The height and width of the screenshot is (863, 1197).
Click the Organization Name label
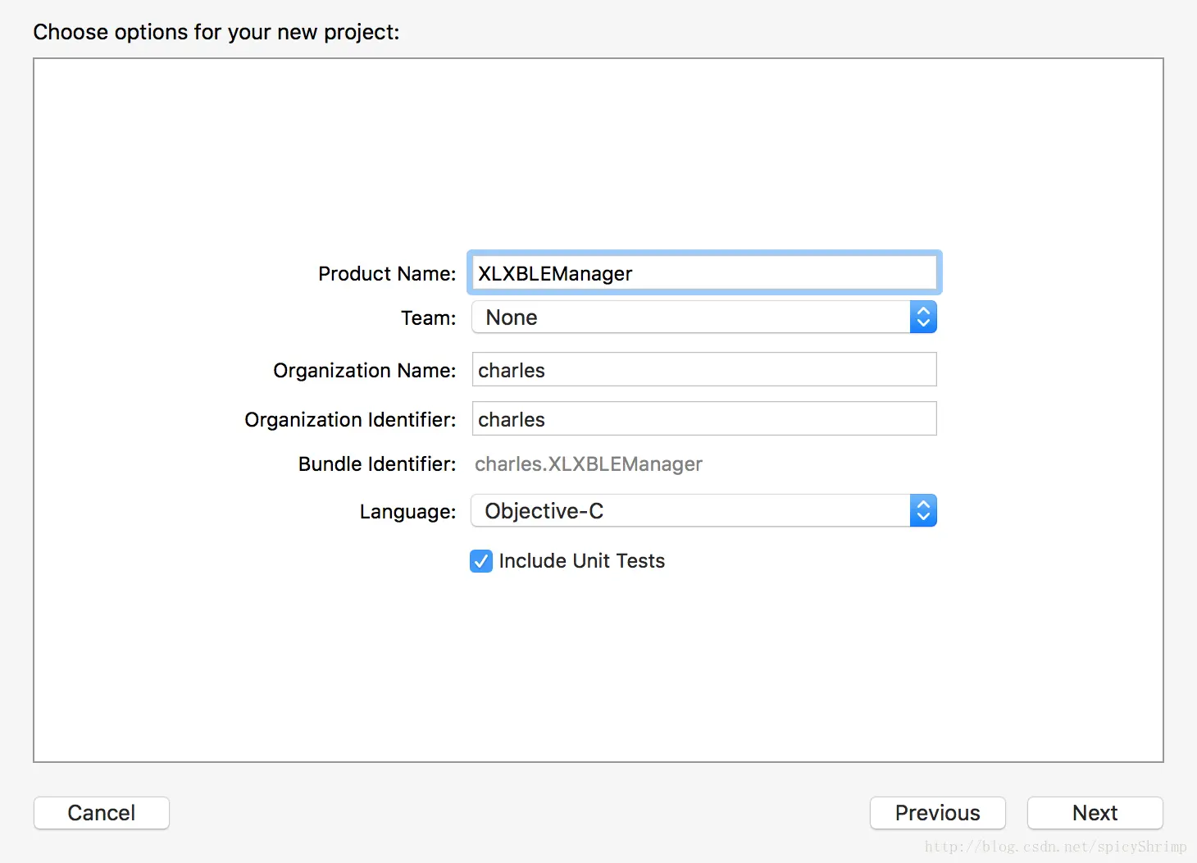[x=364, y=371]
